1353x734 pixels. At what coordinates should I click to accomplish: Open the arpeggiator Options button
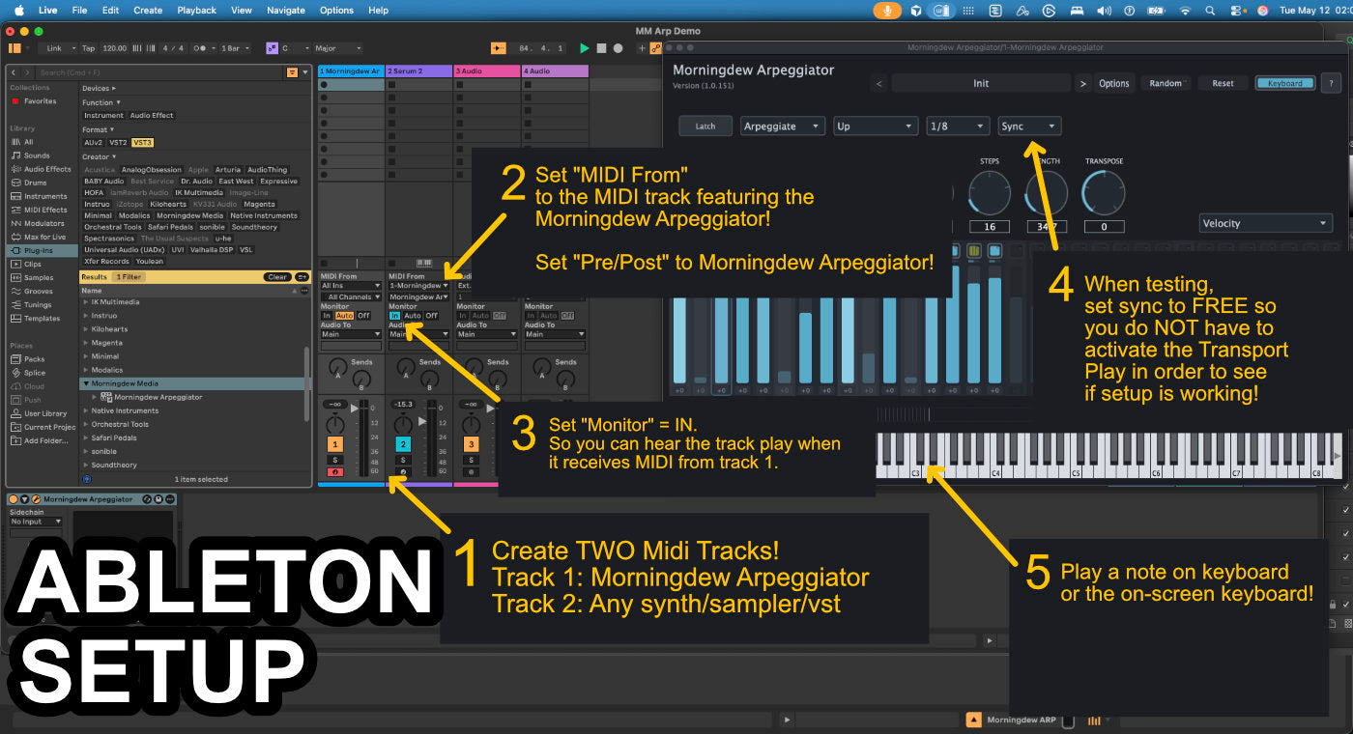[1113, 83]
